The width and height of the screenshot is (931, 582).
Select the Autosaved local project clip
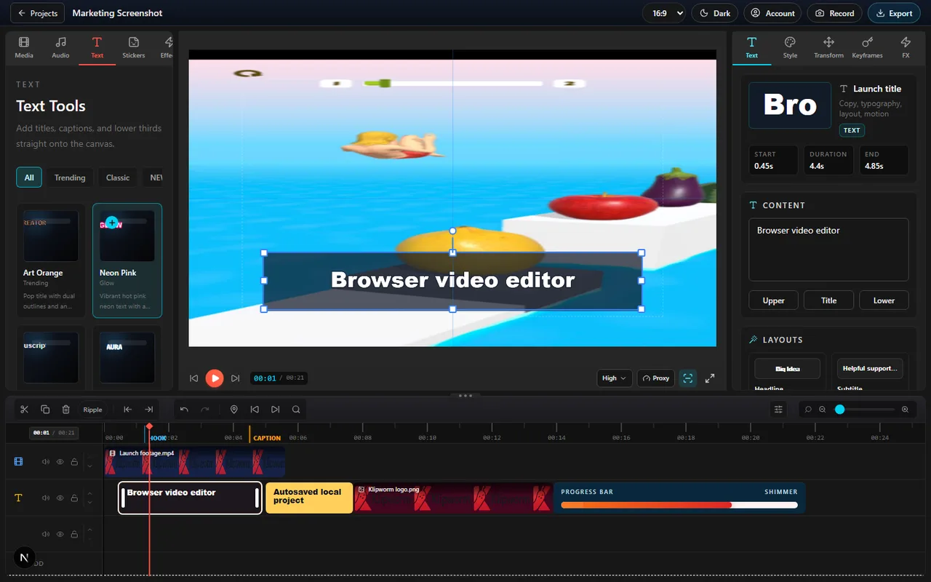coord(309,498)
